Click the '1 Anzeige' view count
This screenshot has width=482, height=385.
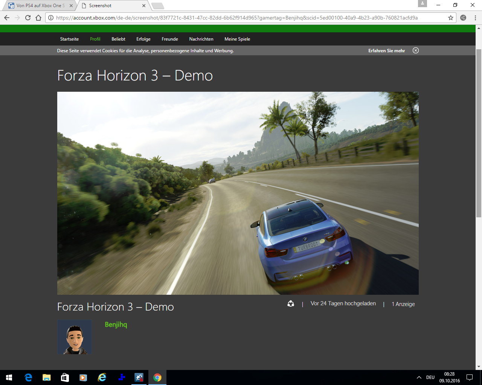[403, 304]
